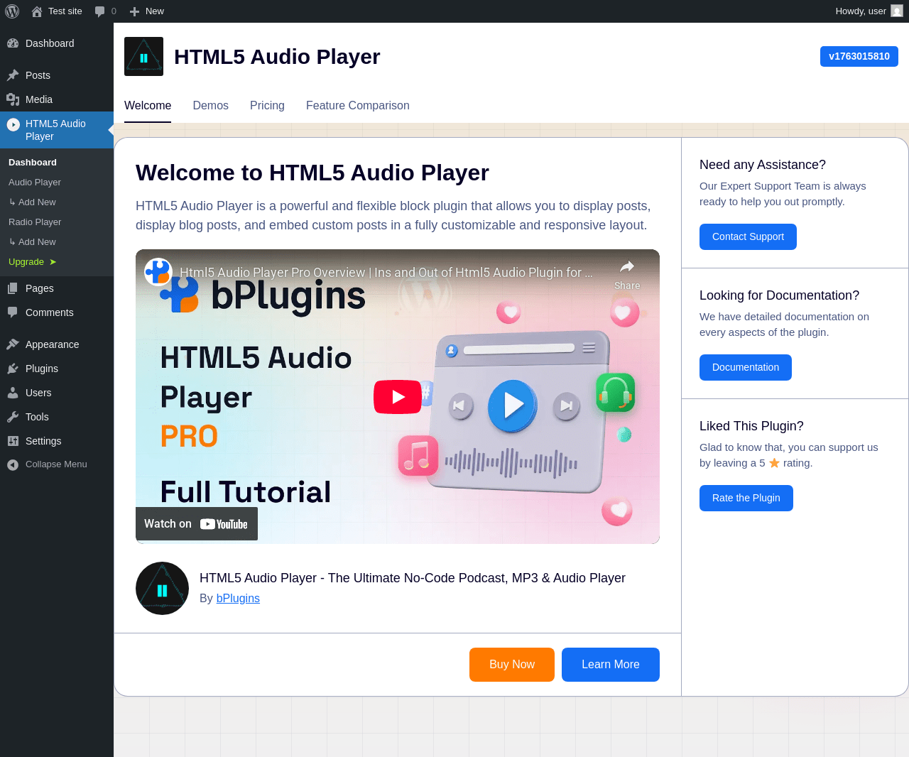
Task: Click the Users icon in sidebar
Action: 13,393
